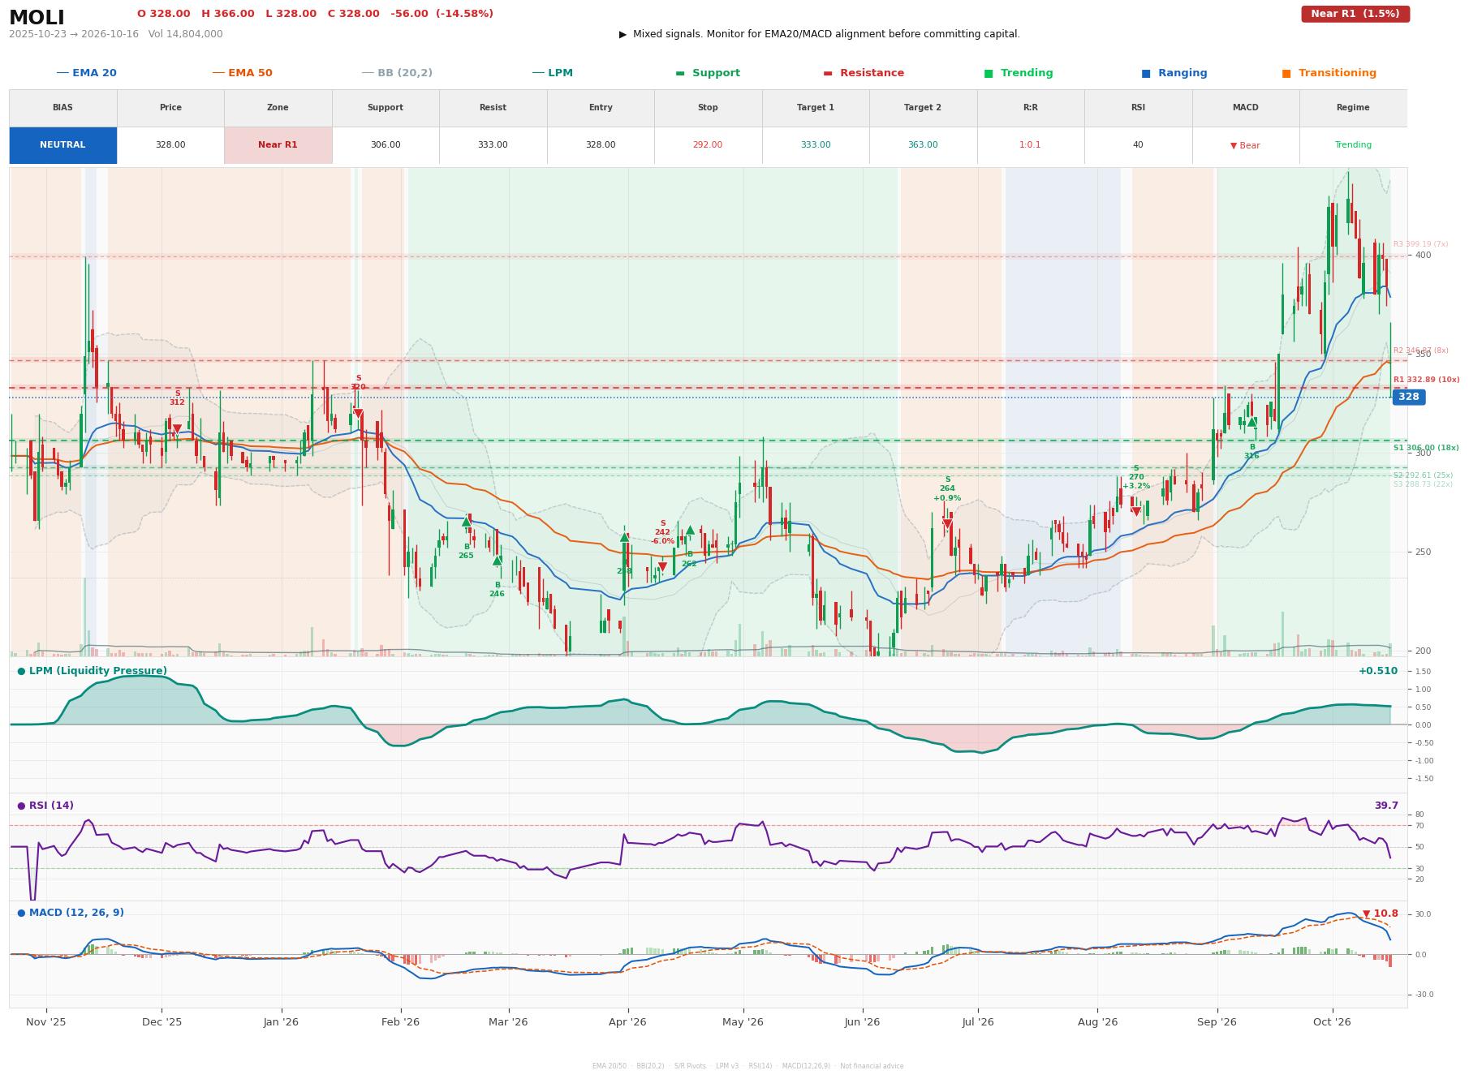Select the Apr '26 time axis label

coord(627,1022)
